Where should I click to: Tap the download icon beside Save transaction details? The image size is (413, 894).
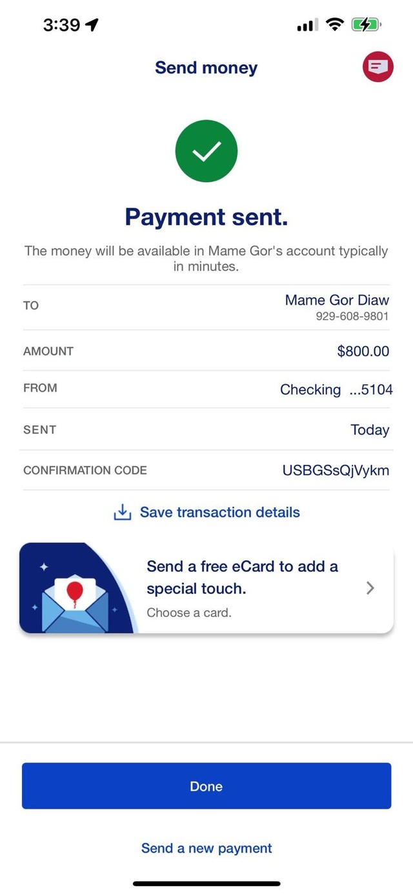point(122,513)
